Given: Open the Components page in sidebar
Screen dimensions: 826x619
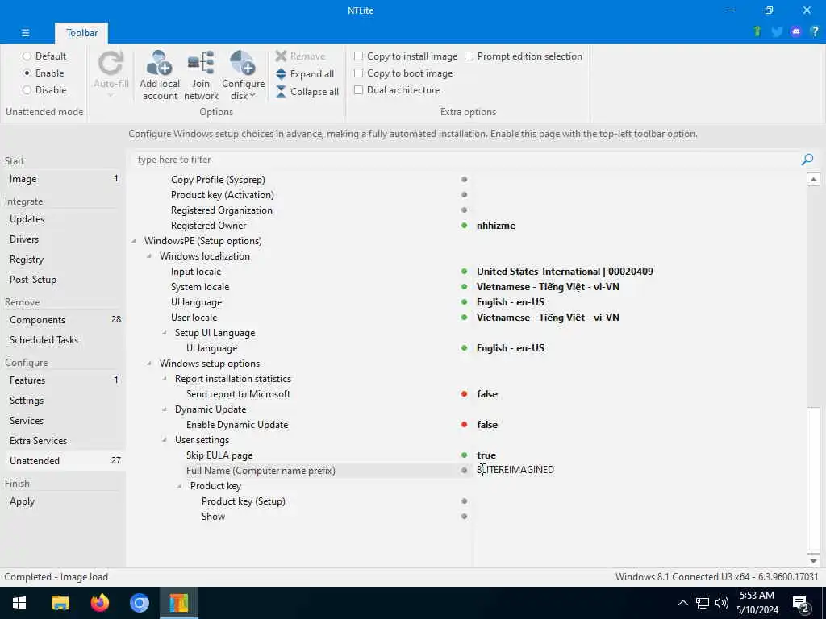Looking at the screenshot, I should (x=63, y=319).
